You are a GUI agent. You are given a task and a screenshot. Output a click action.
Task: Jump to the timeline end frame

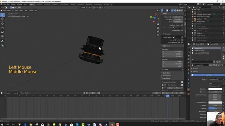pos(99,93)
